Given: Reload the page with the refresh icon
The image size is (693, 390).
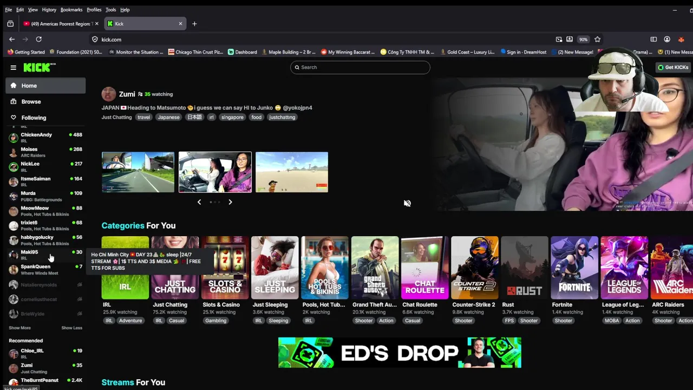Looking at the screenshot, I should pos(38,40).
